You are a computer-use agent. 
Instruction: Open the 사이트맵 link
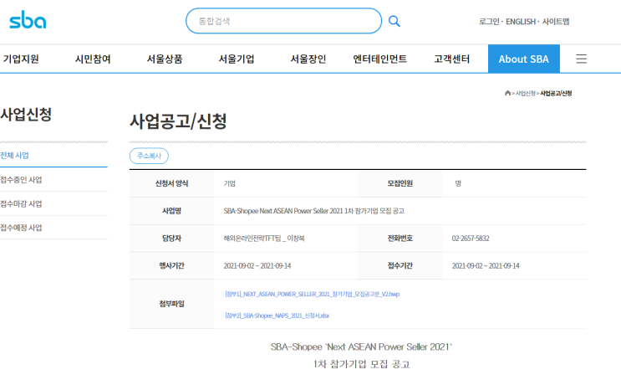point(556,22)
